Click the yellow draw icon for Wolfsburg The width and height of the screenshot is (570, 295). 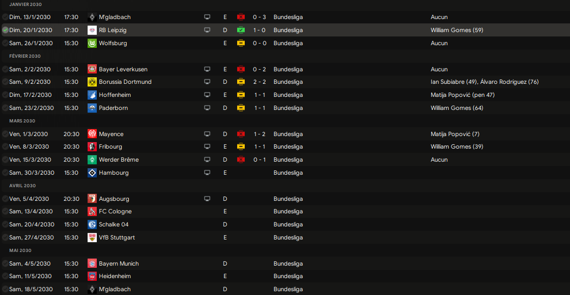pos(240,44)
